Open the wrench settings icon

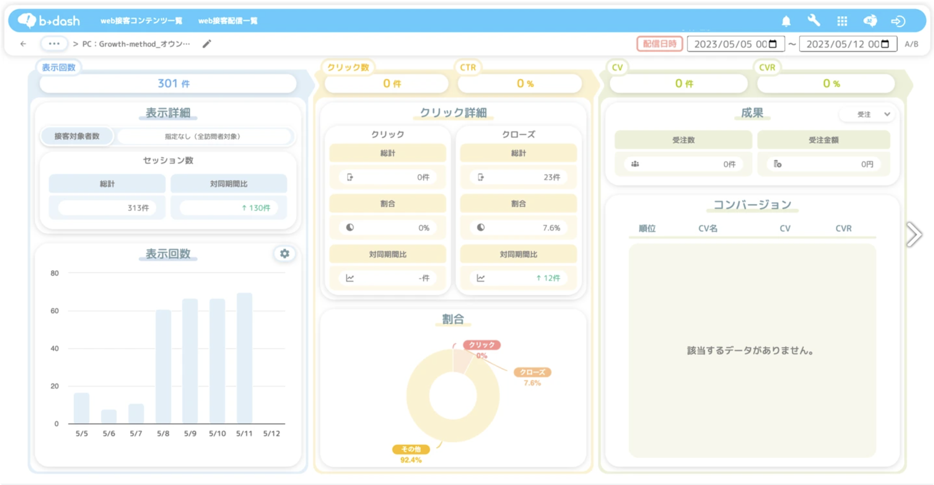point(814,21)
